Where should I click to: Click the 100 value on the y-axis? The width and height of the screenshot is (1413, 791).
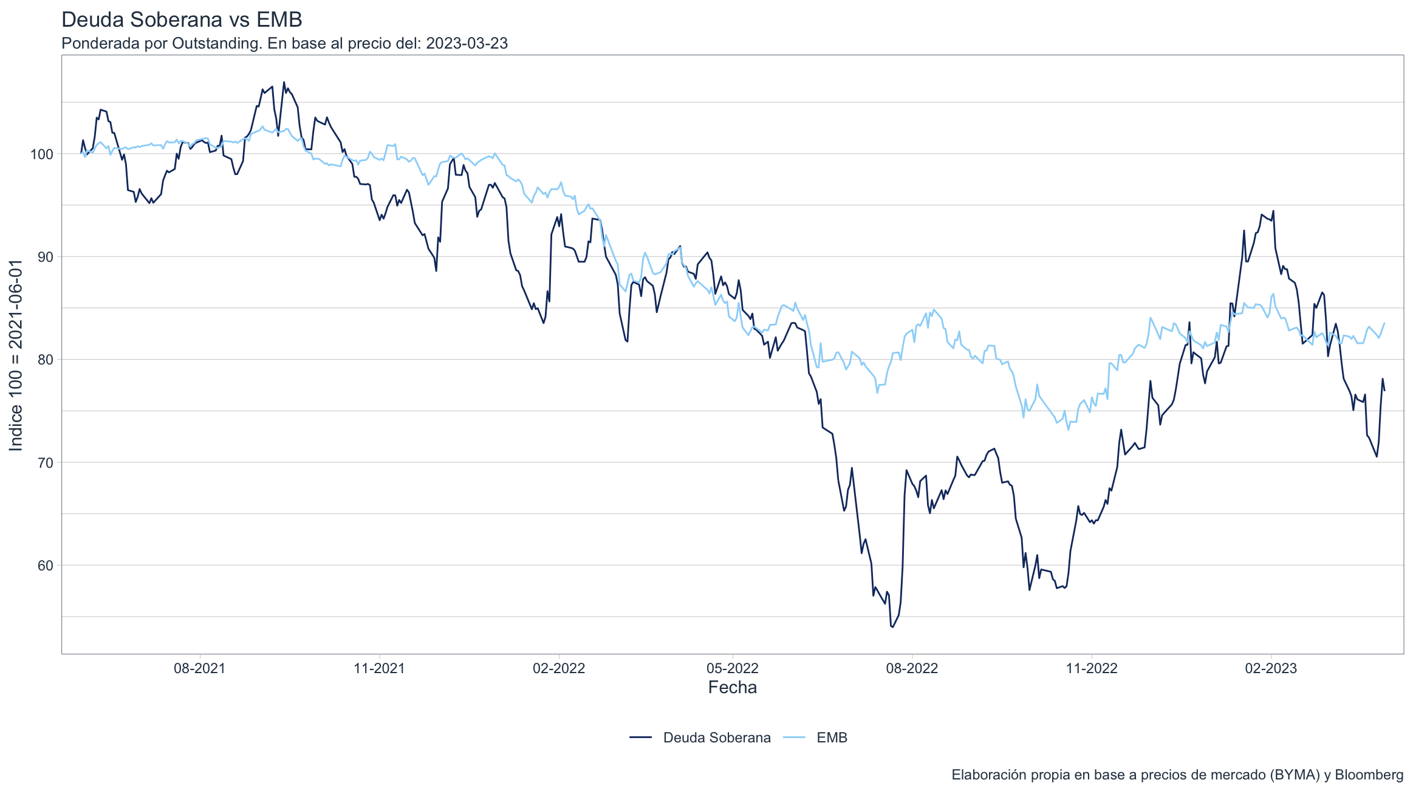coord(42,154)
